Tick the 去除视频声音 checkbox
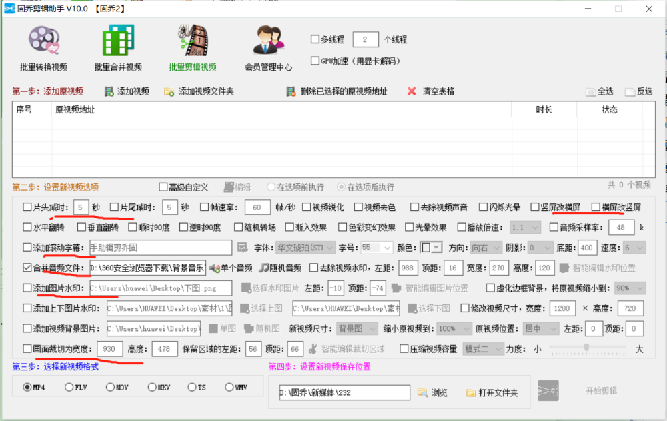This screenshot has height=421, width=667. [414, 207]
